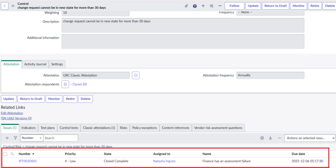The image size is (336, 168).
Task: Open the form context hamburger menu
Action: tap(13, 6)
